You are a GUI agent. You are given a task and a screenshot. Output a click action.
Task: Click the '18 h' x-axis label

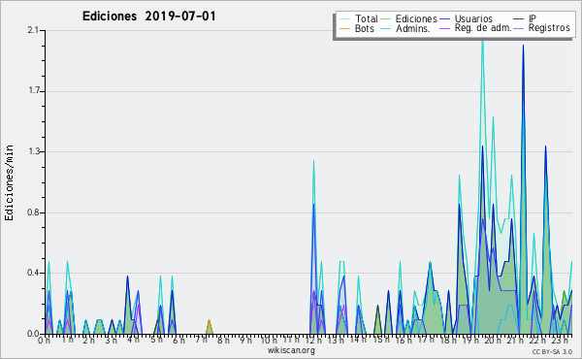tap(449, 340)
